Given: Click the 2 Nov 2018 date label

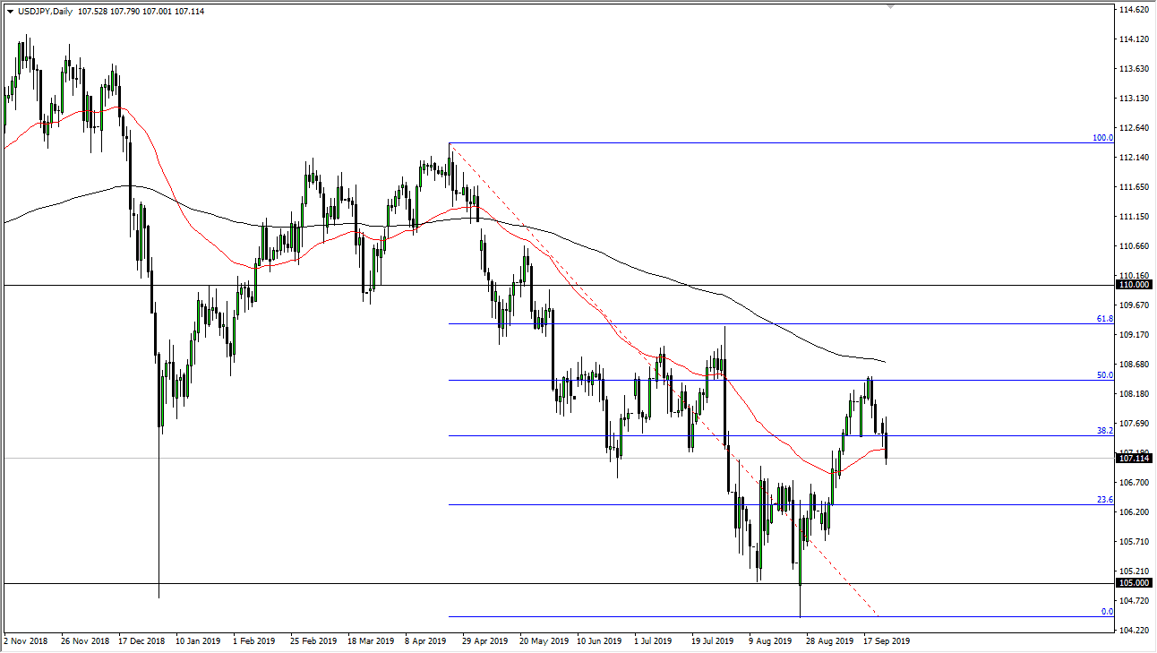Looking at the screenshot, I should coord(24,641).
